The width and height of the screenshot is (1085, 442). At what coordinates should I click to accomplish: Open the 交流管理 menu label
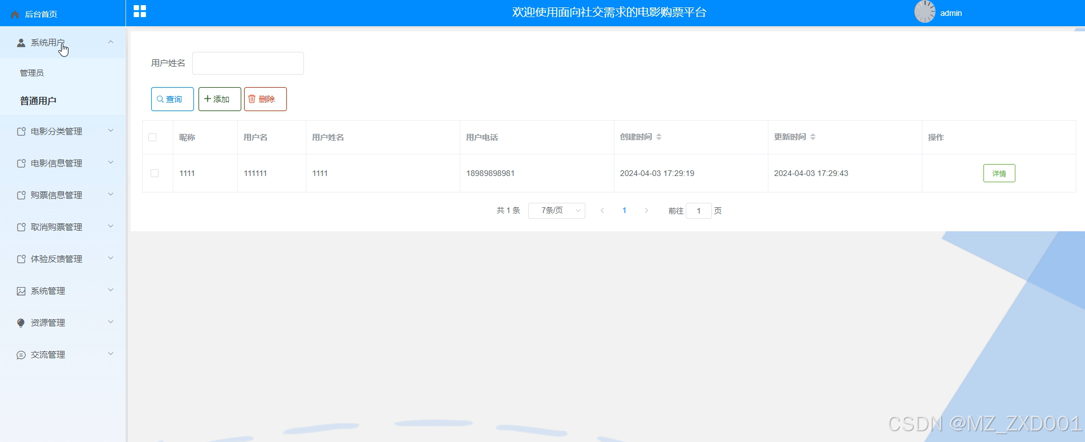coord(48,355)
